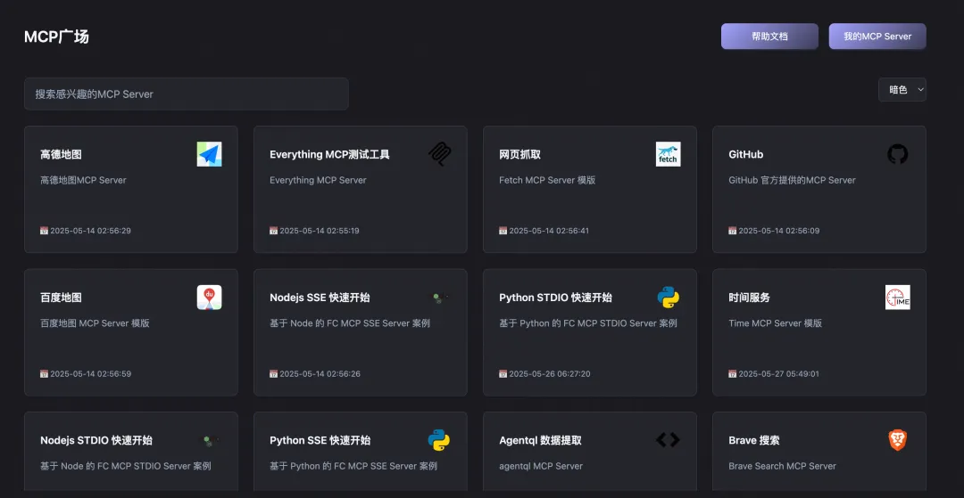The image size is (964, 498).
Task: Click the 时间服务 clock TIME icon
Action: (x=898, y=297)
